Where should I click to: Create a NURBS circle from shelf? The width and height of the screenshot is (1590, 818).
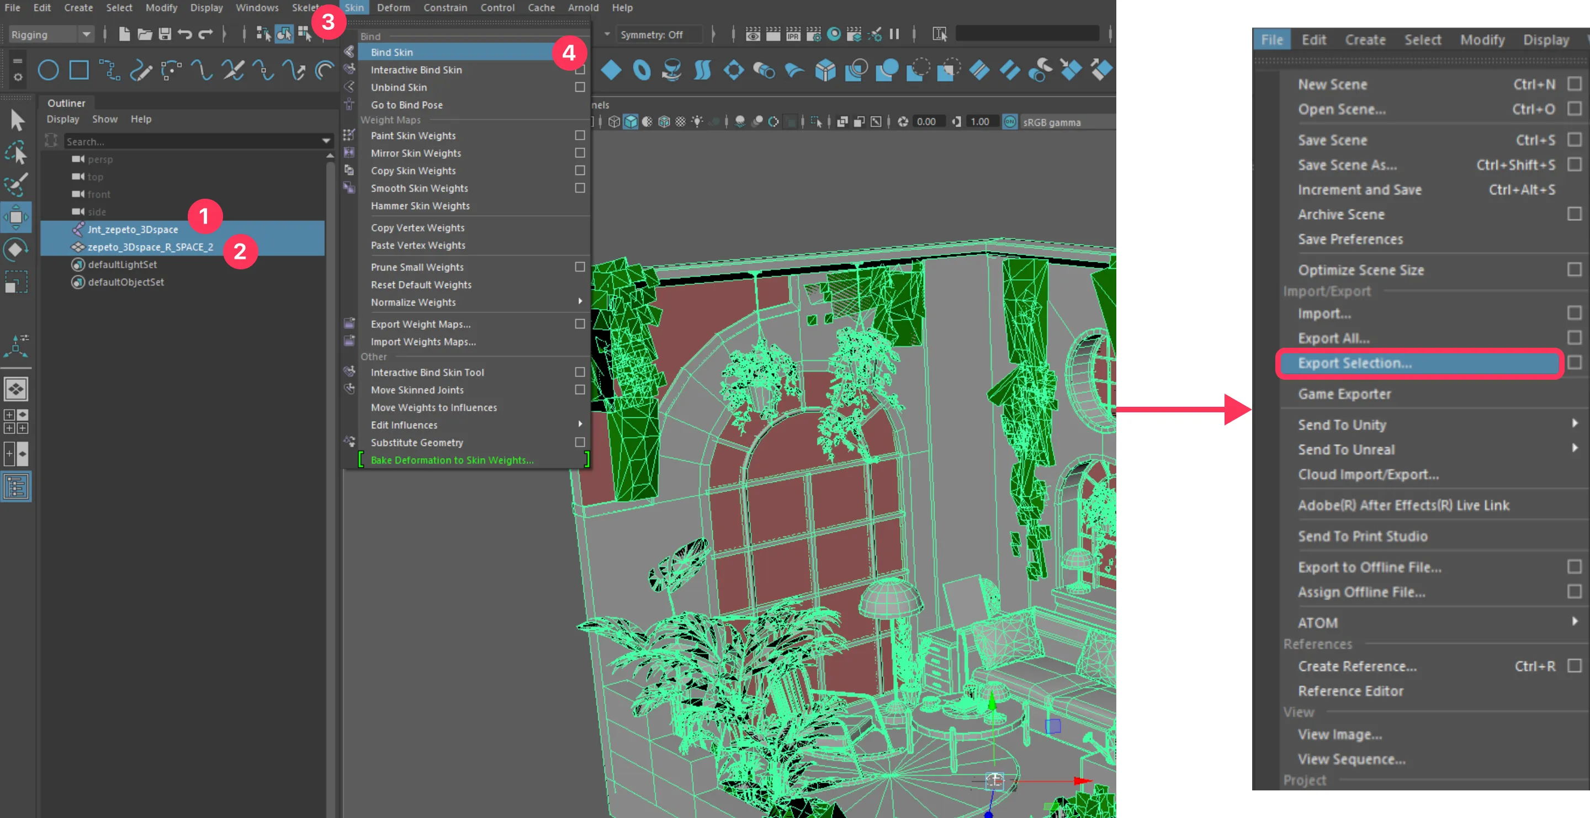tap(48, 70)
